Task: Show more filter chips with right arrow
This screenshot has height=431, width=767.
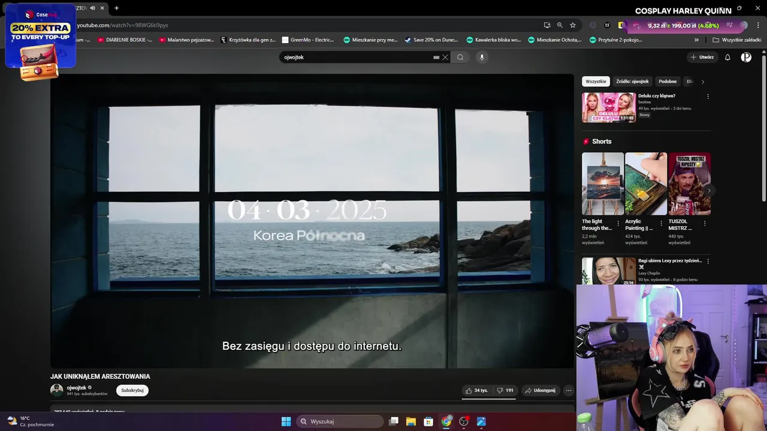Action: pos(703,81)
